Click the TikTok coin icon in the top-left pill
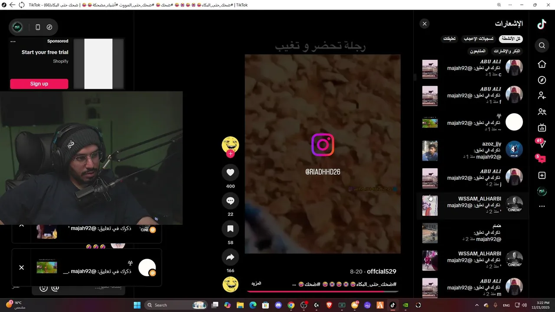 click(49, 27)
